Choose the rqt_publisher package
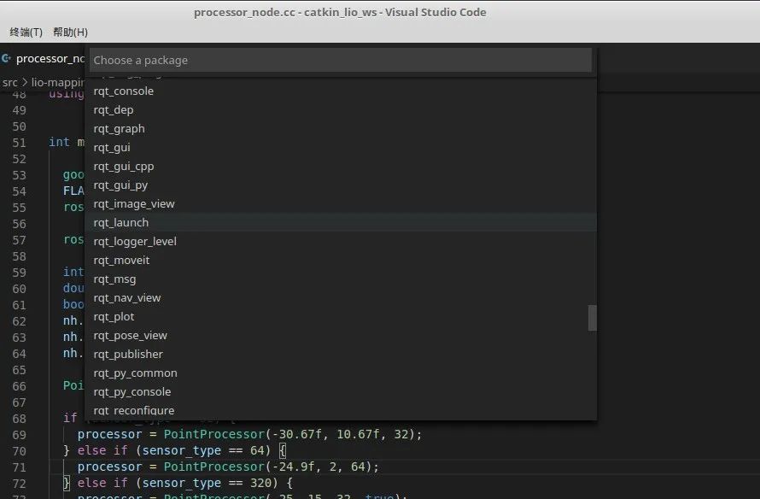This screenshot has width=760, height=499. tap(341, 355)
